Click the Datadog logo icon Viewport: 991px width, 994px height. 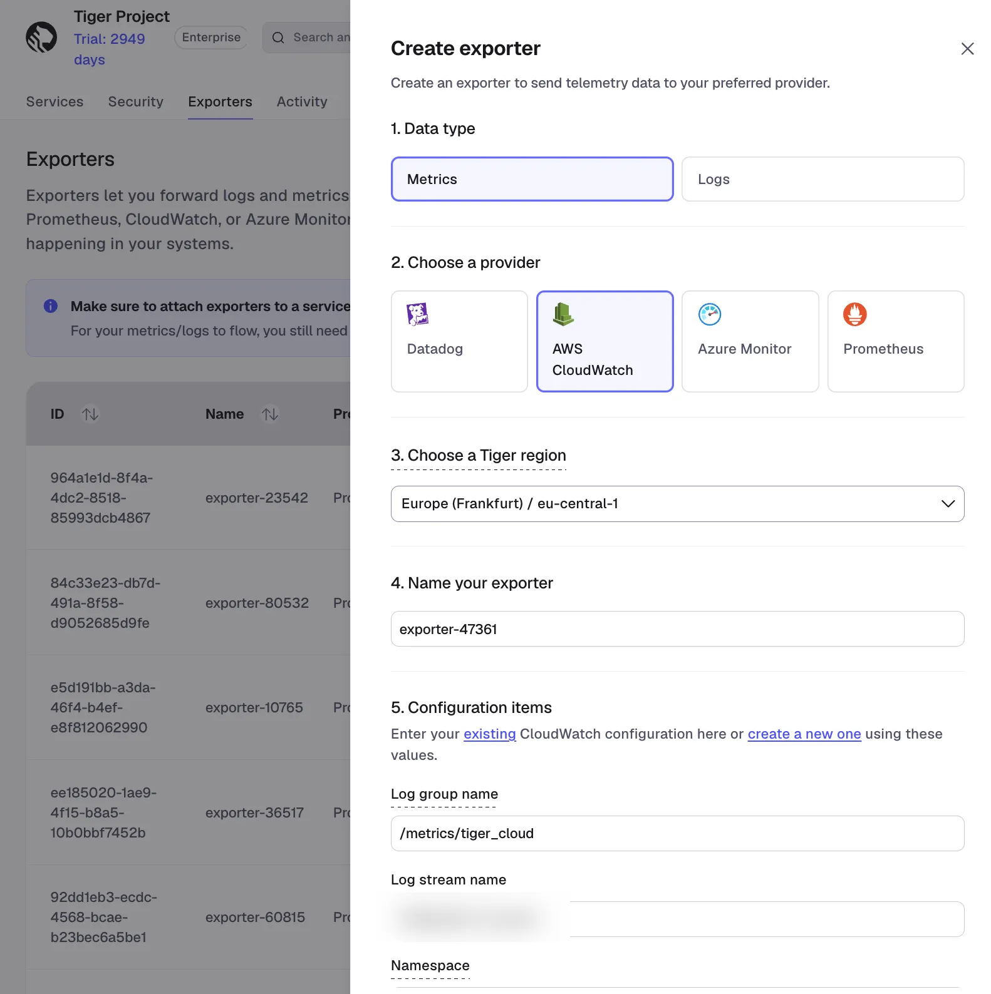418,314
